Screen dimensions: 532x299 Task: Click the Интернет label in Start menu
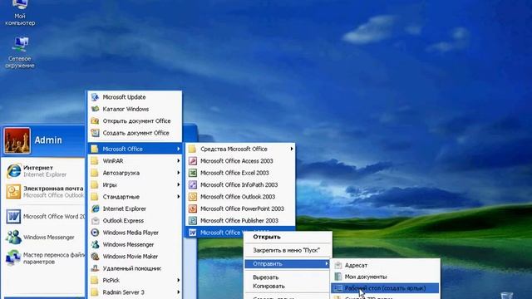click(x=38, y=168)
